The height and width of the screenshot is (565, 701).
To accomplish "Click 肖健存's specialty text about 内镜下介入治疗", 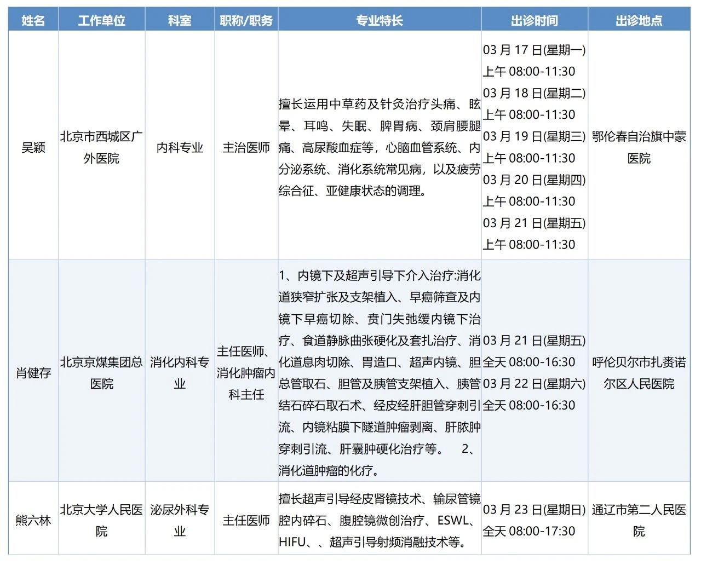I will (380, 373).
